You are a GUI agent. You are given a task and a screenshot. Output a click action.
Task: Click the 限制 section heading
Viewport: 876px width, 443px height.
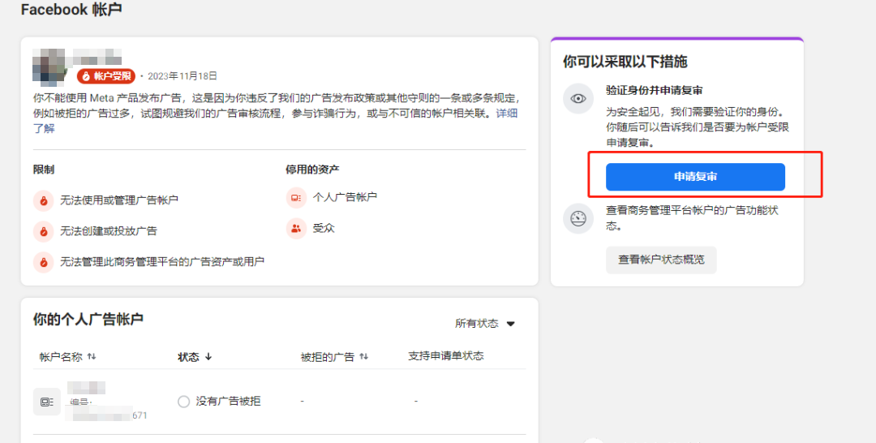point(44,170)
